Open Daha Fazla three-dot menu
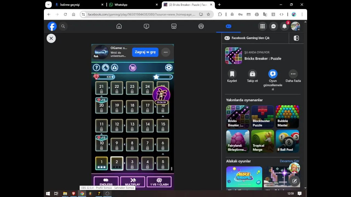Image resolution: width=351 pixels, height=197 pixels. [x=293, y=74]
